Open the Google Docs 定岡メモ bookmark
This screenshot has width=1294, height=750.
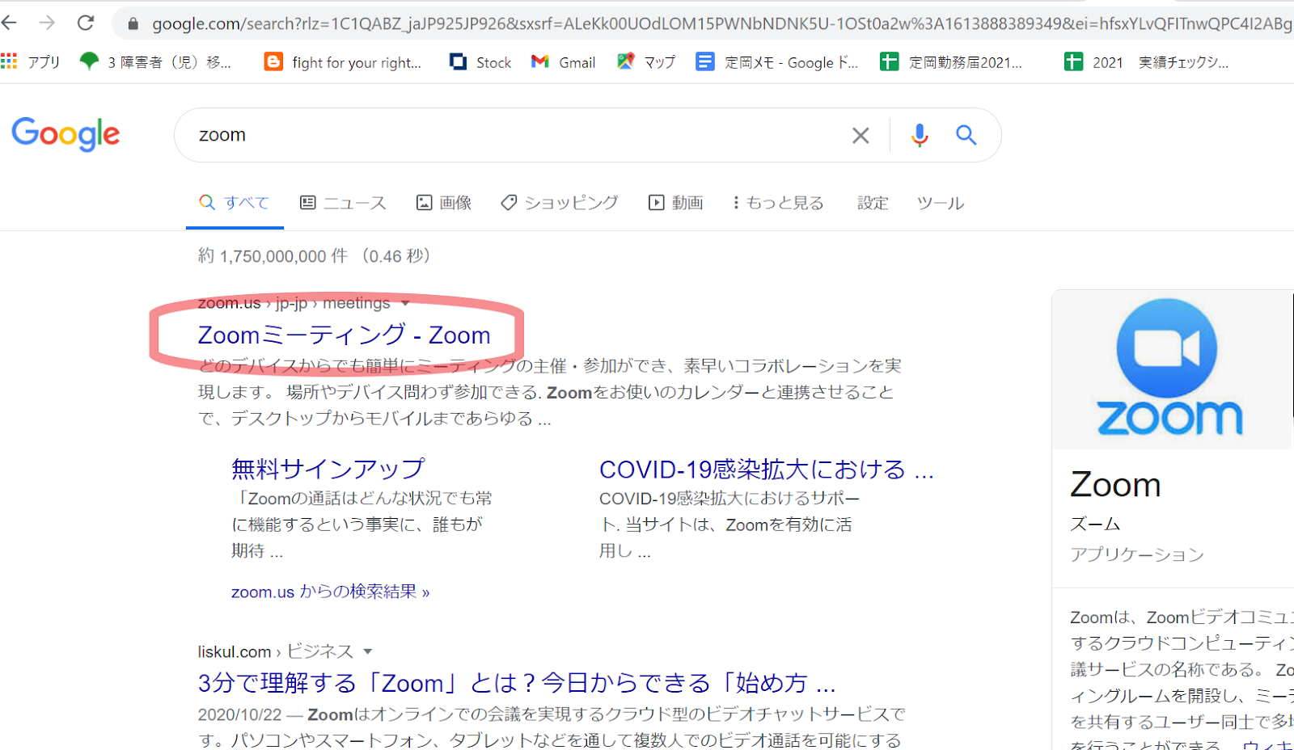[x=777, y=62]
